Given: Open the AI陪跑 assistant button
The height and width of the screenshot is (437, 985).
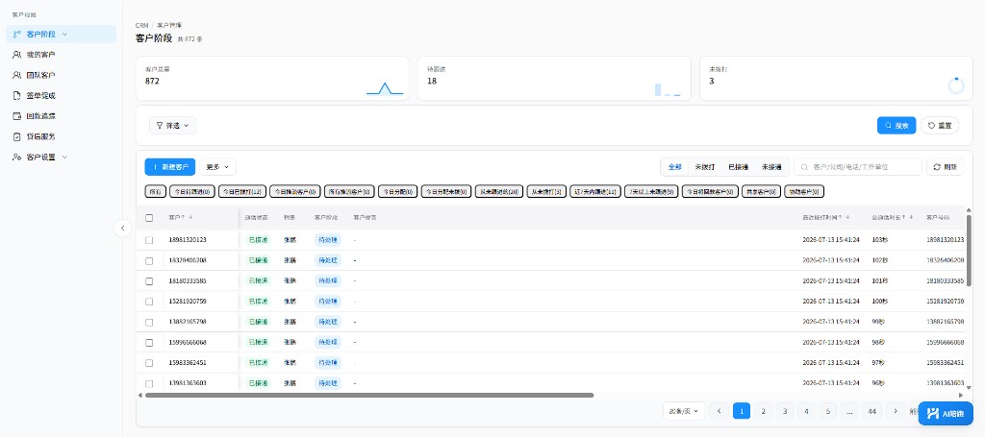Looking at the screenshot, I should (x=946, y=413).
